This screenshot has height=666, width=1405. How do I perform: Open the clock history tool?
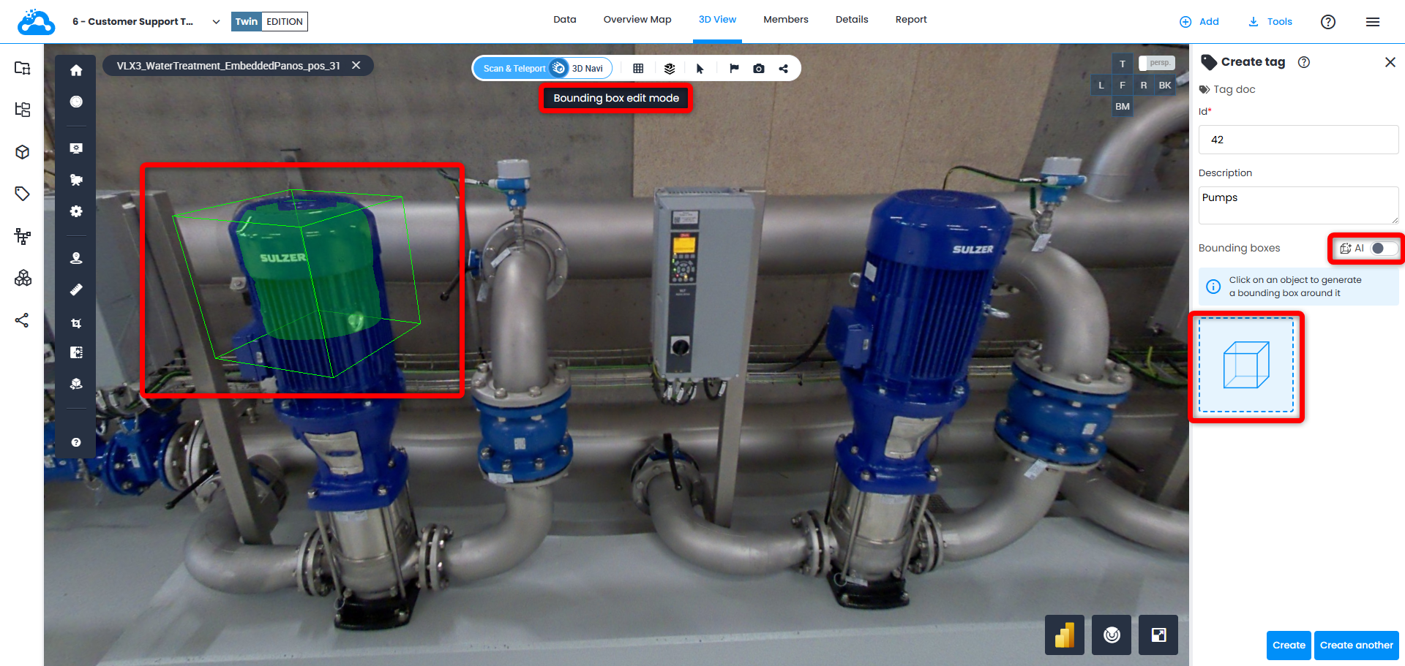pos(76,102)
